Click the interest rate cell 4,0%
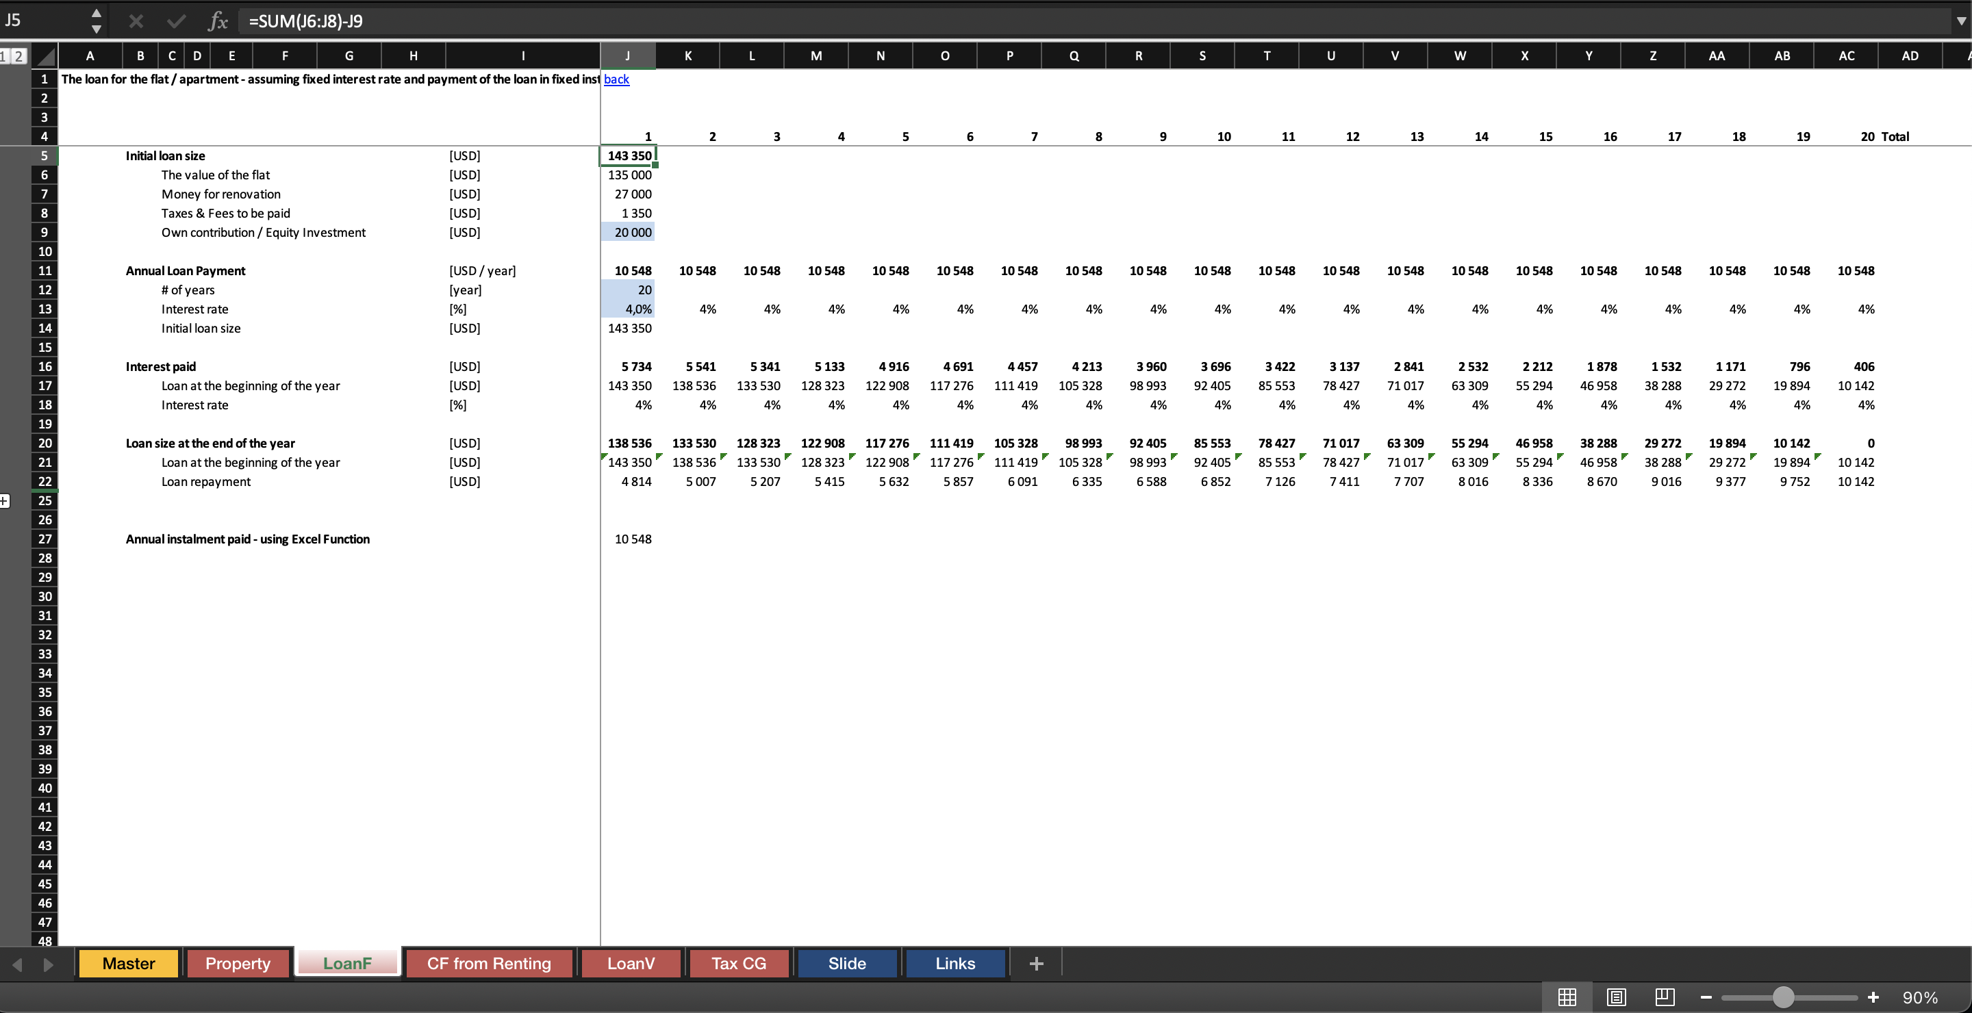Image resolution: width=1972 pixels, height=1013 pixels. 628,309
